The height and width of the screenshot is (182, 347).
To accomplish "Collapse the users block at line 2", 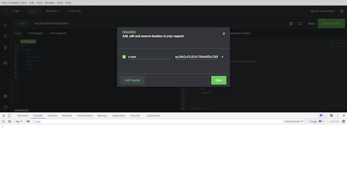I will (x=18, y=50).
